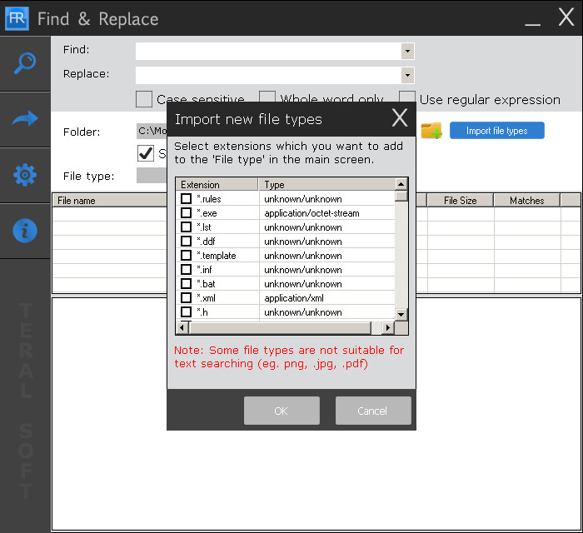
Task: Close the Import new file types dialog
Action: [400, 117]
